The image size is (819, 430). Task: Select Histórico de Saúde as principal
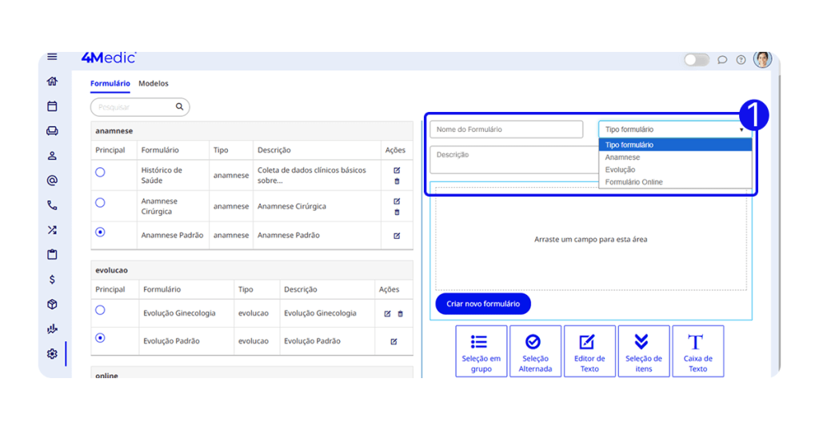pos(100,172)
